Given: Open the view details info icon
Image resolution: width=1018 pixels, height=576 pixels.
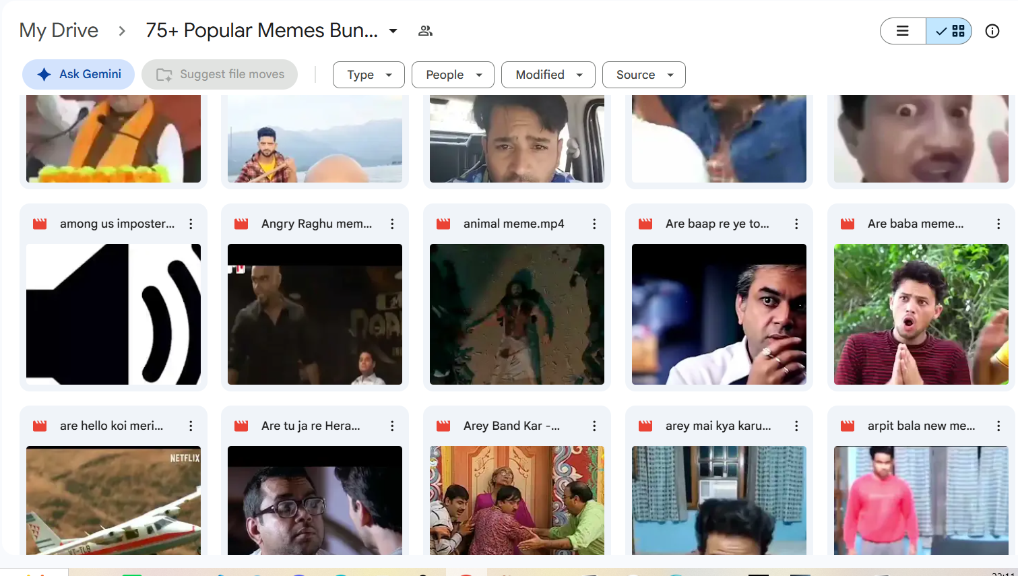Looking at the screenshot, I should tap(992, 31).
